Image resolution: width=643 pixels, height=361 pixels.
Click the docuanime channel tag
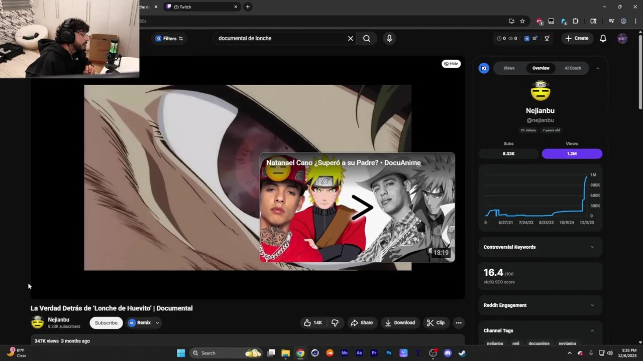[x=539, y=343]
